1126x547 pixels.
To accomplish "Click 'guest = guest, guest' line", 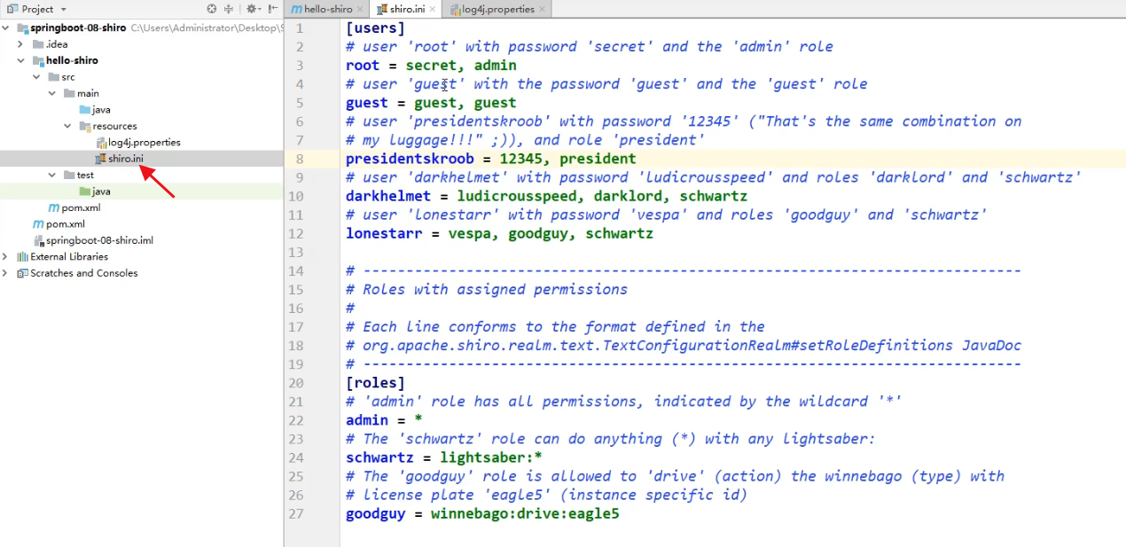I will (x=431, y=103).
